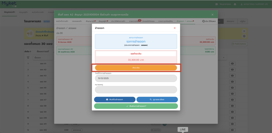272x133 pixels.
Task: Toggle the eye icon for แผง A5
Action: [x=232, y=88]
